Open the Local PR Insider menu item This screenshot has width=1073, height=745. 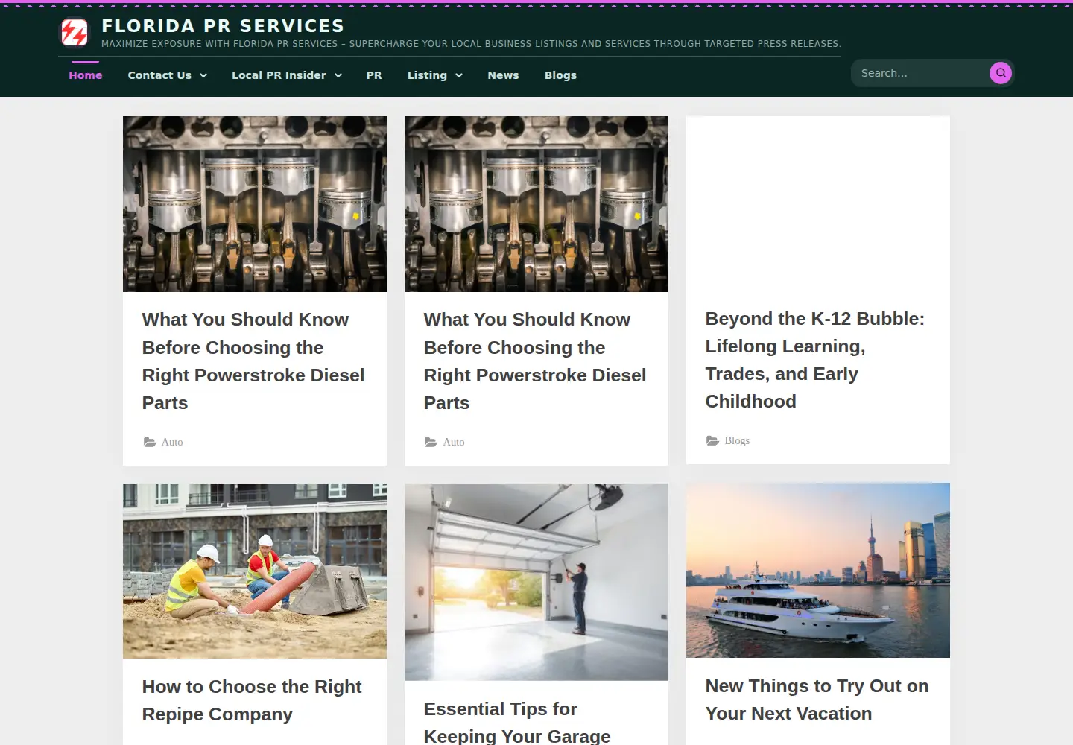[279, 75]
